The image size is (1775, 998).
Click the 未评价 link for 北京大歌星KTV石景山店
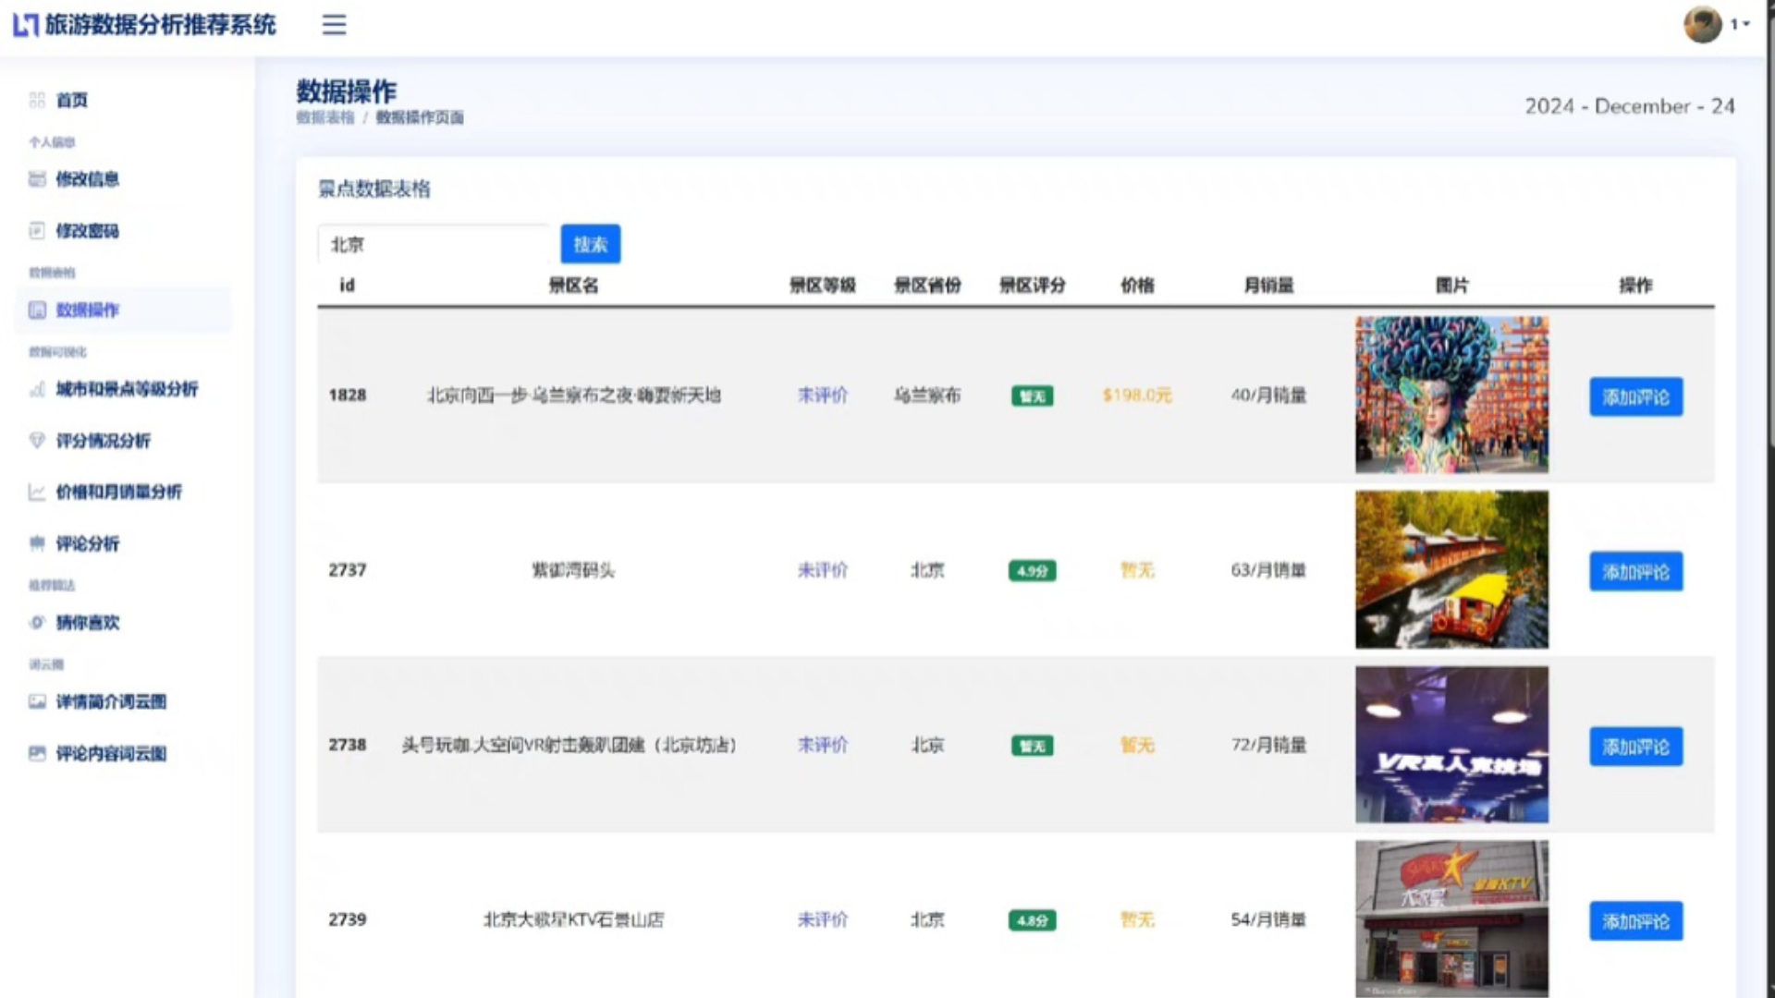point(822,920)
